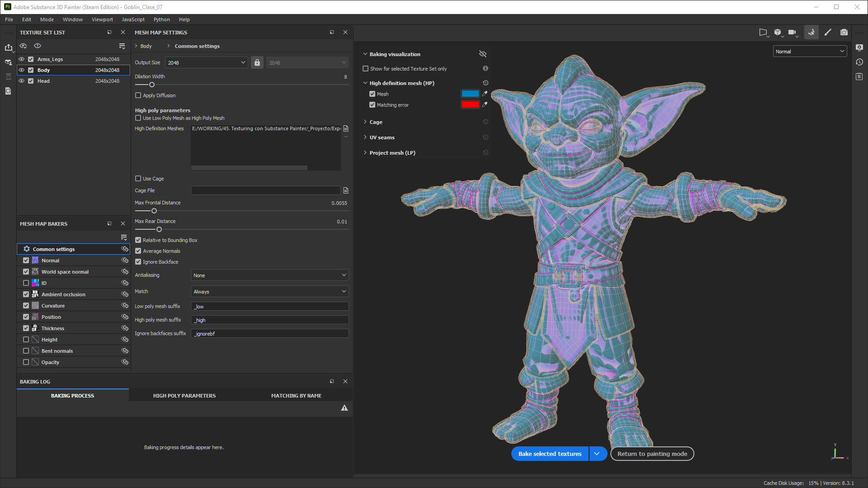
Task: Click the baking mode icon in viewport toolbar
Action: click(811, 33)
